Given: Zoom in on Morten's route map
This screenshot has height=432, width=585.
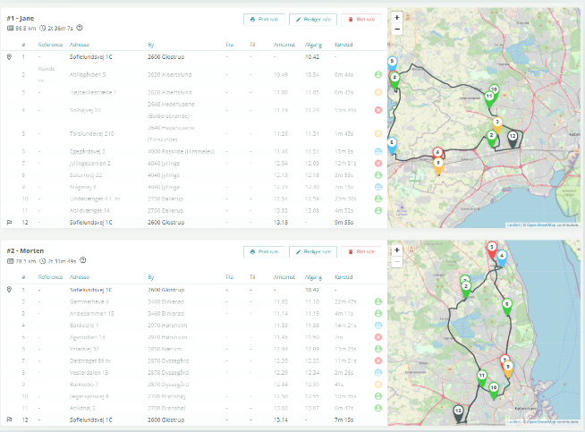Looking at the screenshot, I should (397, 250).
